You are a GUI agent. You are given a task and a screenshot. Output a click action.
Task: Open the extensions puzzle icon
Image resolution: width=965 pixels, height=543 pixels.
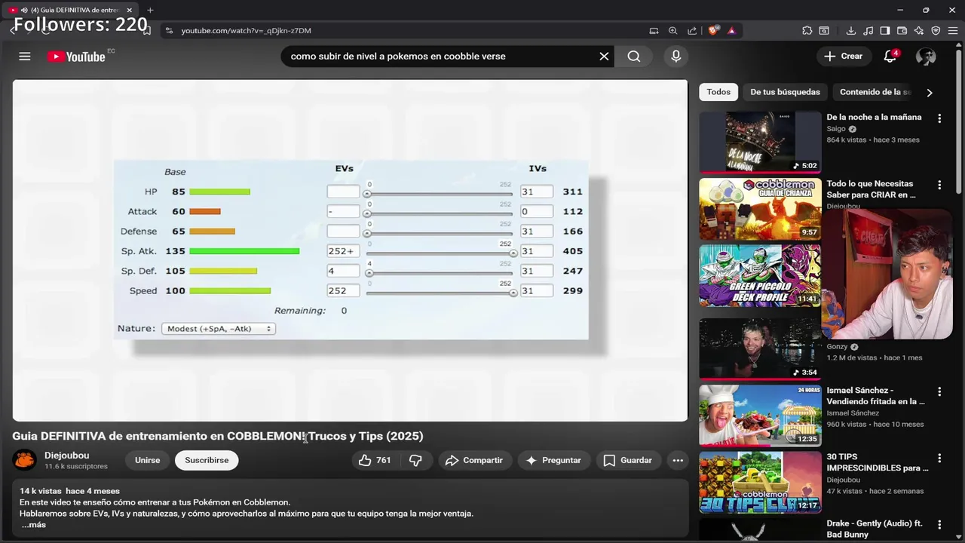point(807,31)
